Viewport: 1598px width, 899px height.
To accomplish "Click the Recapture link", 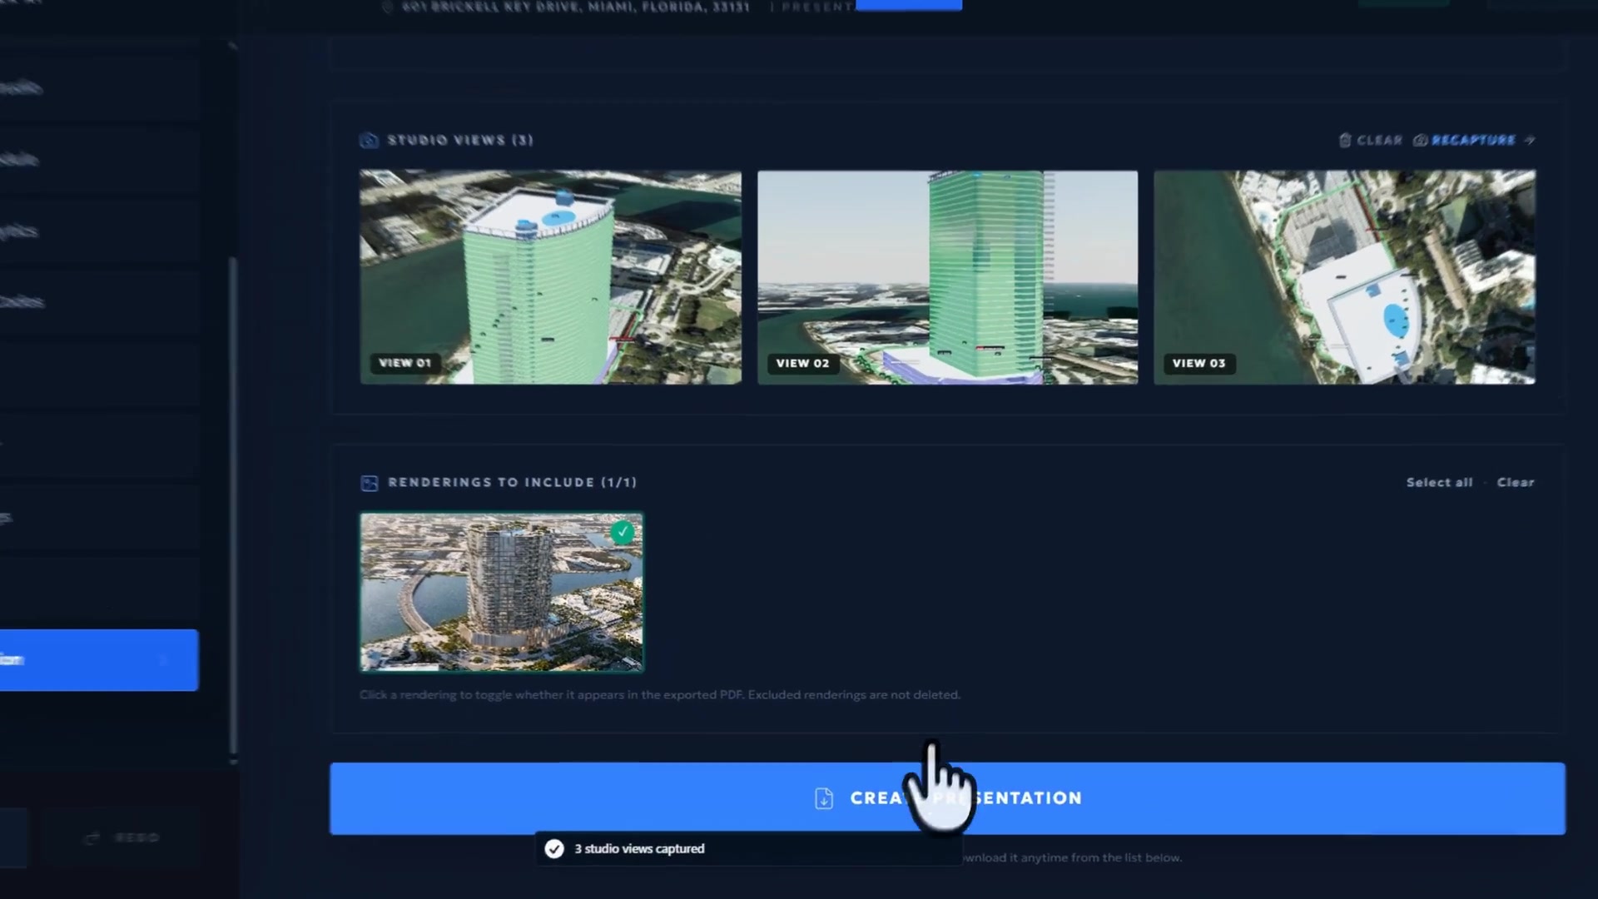I will click(x=1473, y=140).
